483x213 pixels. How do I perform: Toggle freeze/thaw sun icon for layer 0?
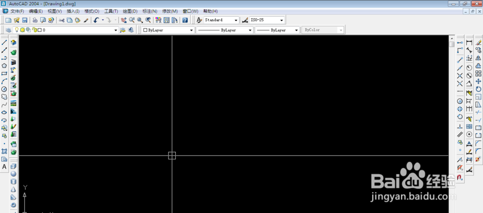click(23, 30)
